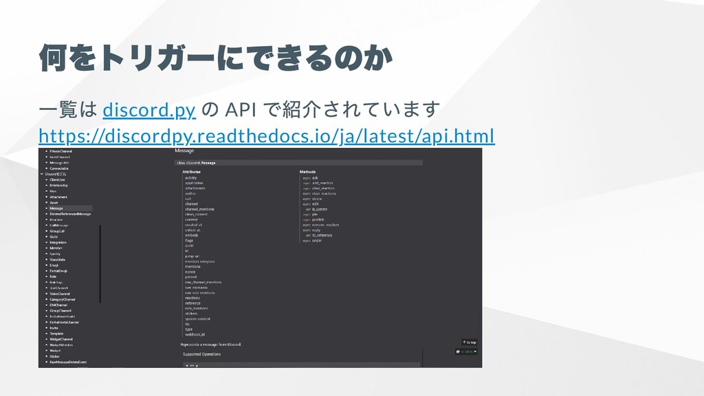Click the type attribute link
This screenshot has width=704, height=396.
pyautogui.click(x=188, y=329)
